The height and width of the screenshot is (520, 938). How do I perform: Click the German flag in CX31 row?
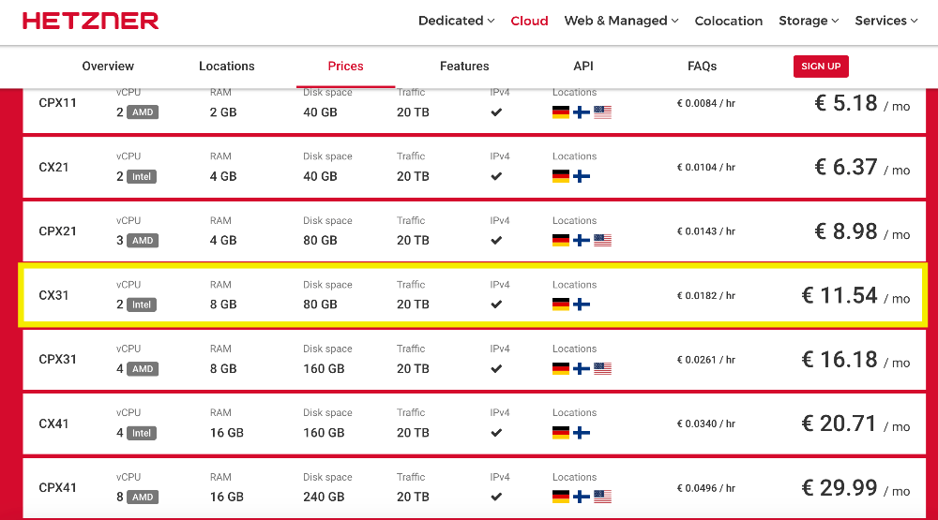pos(561,305)
